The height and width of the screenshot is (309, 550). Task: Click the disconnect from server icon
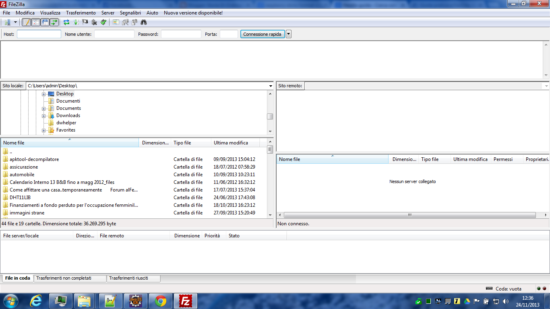(x=94, y=22)
